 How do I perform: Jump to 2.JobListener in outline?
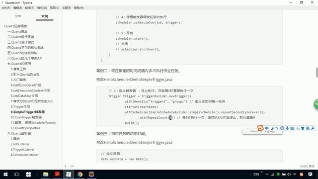(20, 144)
